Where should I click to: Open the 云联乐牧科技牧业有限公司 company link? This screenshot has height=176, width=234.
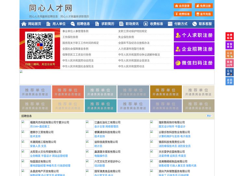pyautogui.click(x=174, y=132)
